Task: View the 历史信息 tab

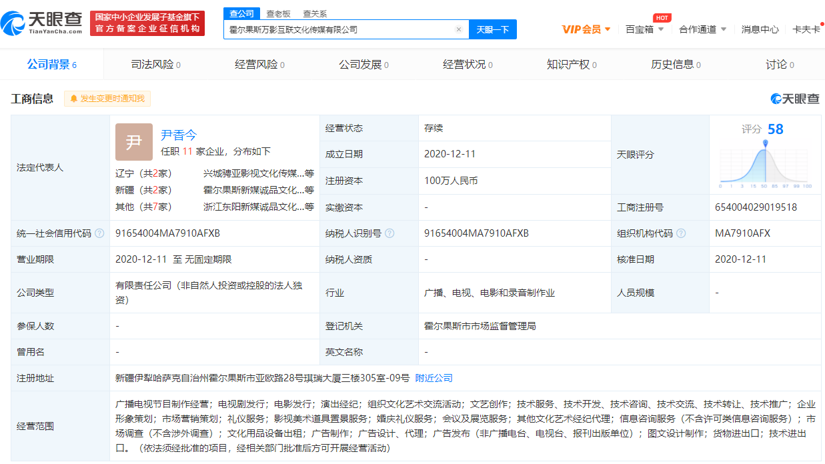Action: click(x=676, y=65)
